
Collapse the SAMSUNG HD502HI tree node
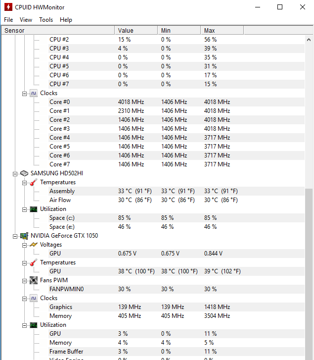(15, 174)
